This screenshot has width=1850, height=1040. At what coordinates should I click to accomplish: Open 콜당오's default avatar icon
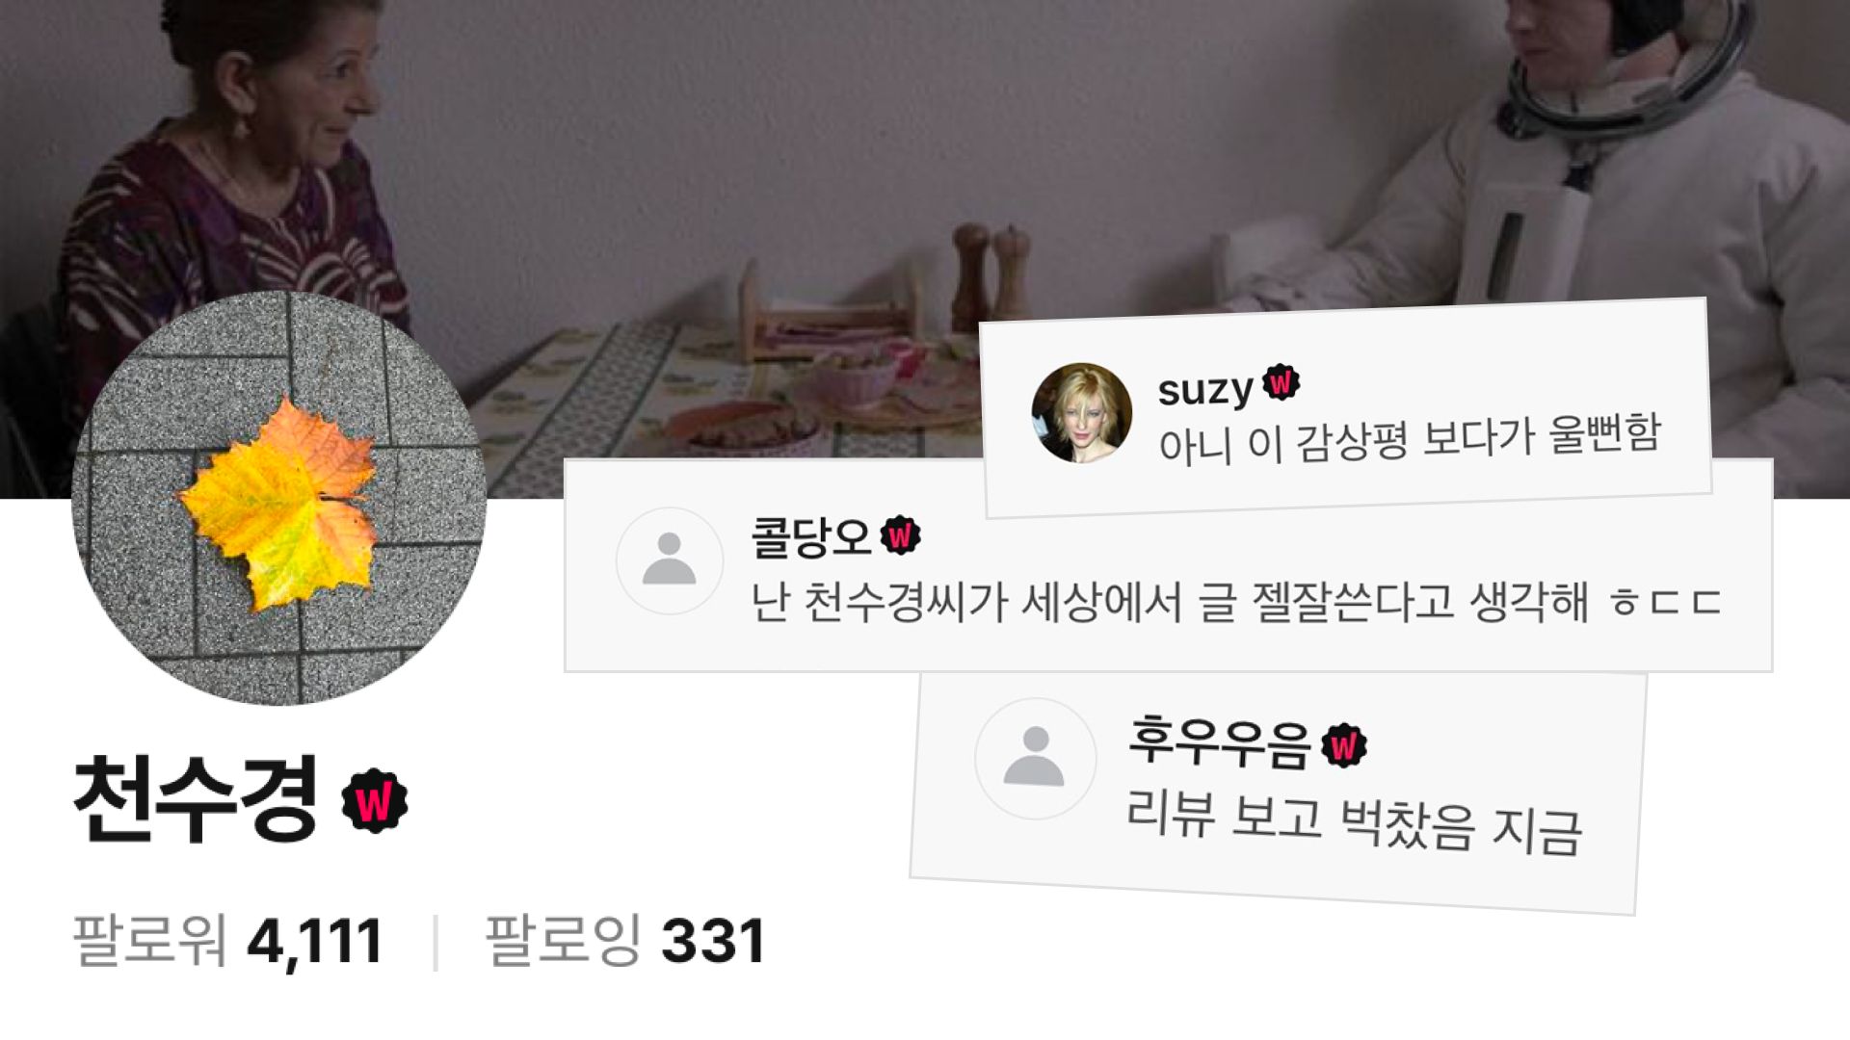click(x=669, y=560)
